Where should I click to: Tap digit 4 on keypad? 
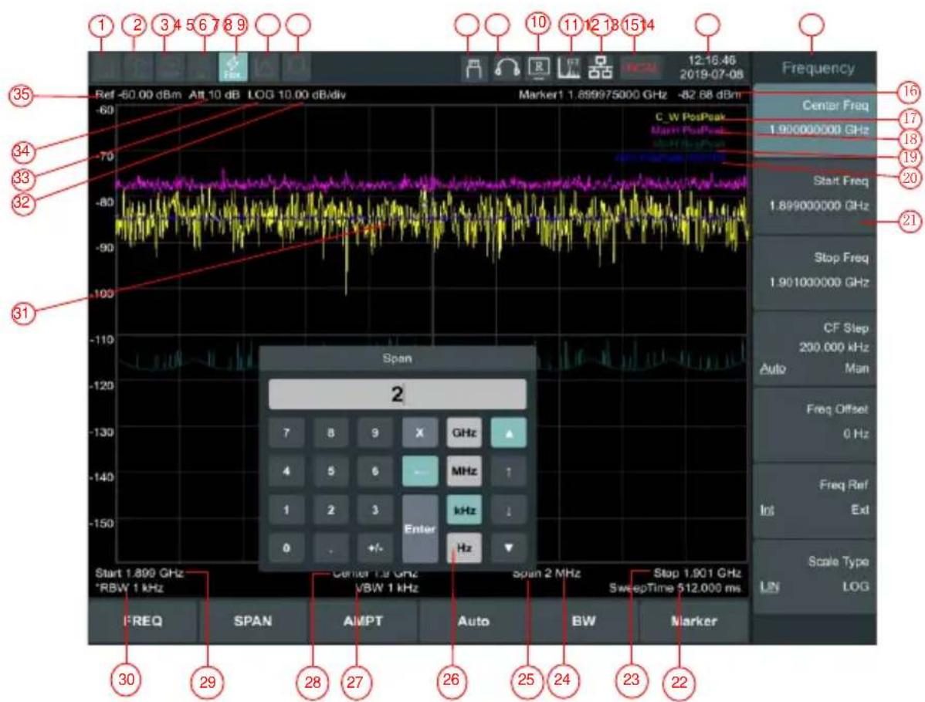point(286,471)
